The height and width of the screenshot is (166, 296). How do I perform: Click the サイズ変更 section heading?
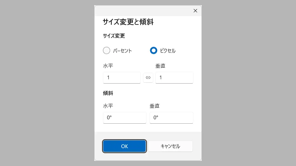tap(114, 36)
